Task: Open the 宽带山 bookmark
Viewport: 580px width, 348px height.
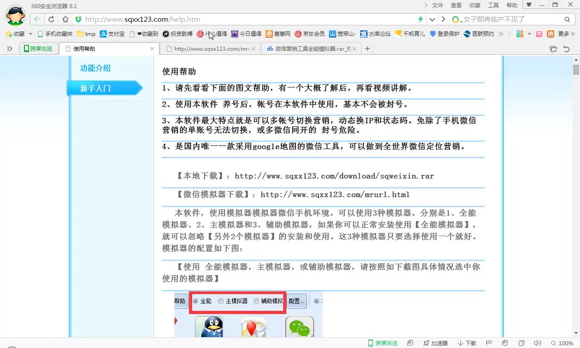Action: (x=342, y=34)
